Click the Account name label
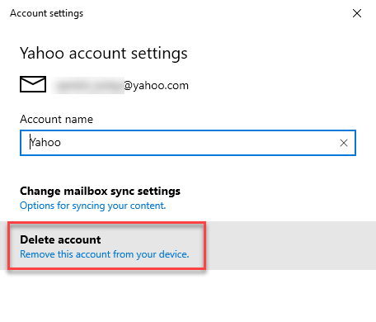The width and height of the screenshot is (376, 322). click(56, 119)
